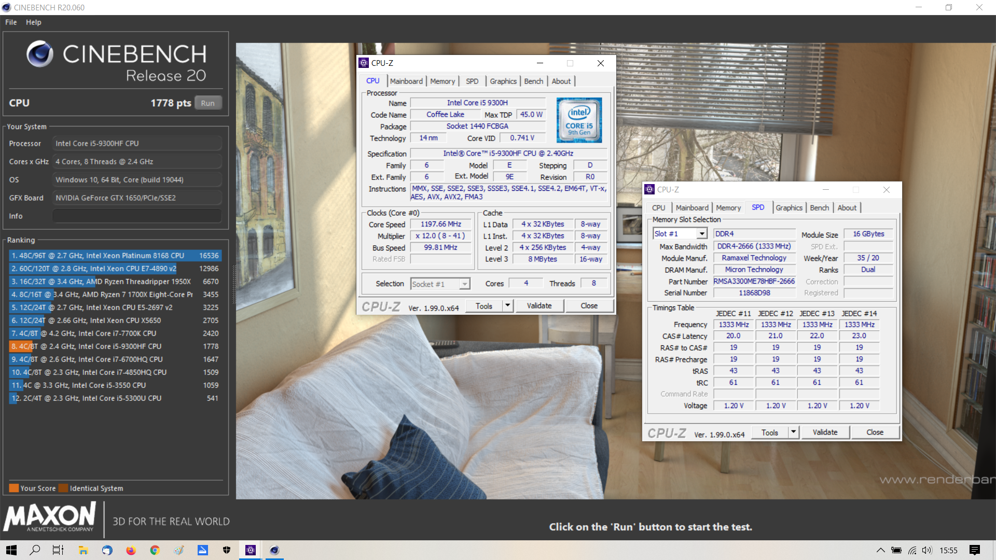Viewport: 996px width, 560px height.
Task: Select ranking row Xeon Platinum 8168
Action: pyautogui.click(x=115, y=256)
